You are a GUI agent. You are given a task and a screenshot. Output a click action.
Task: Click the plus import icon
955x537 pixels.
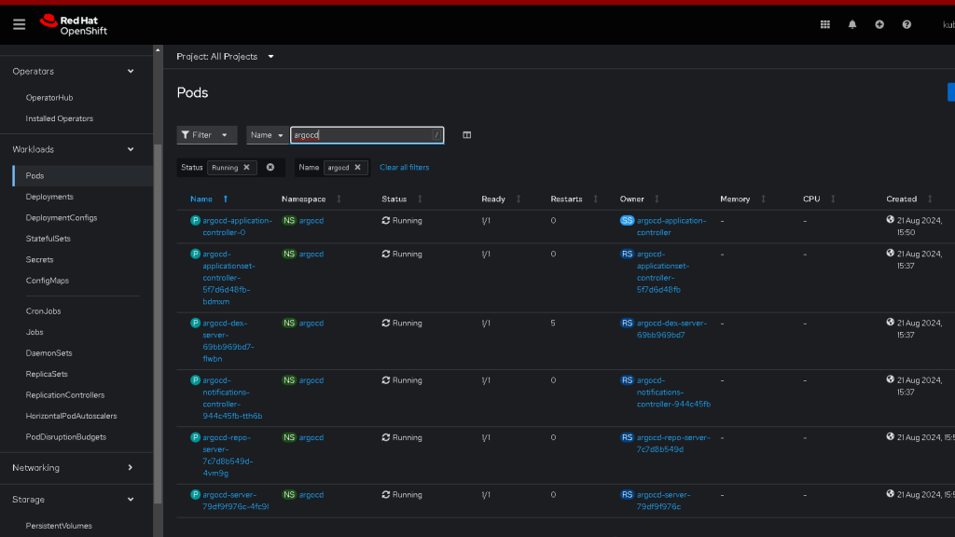pyautogui.click(x=879, y=24)
